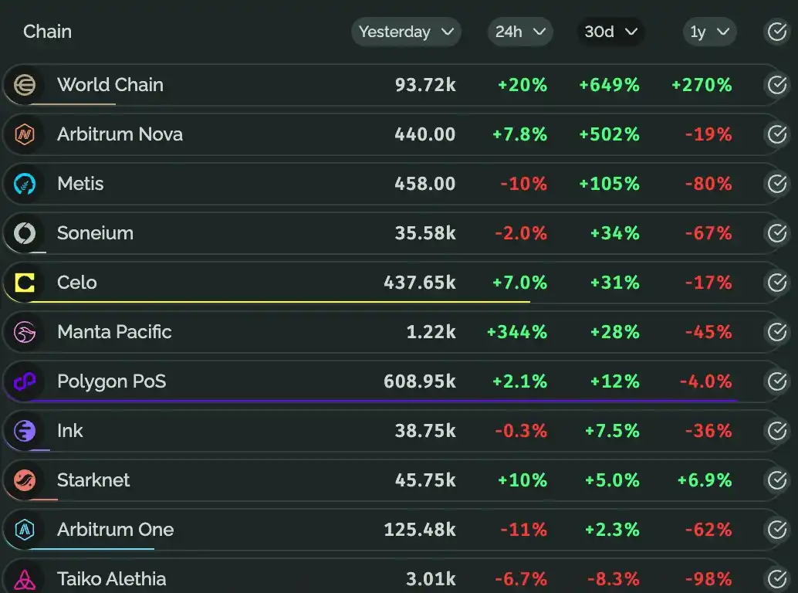
Task: Click the Celo logo icon
Action: click(x=25, y=283)
